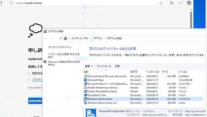Viewport: 207px width, 117px height.
Task: Click the site information icon in address bar
Action: tap(11, 3)
